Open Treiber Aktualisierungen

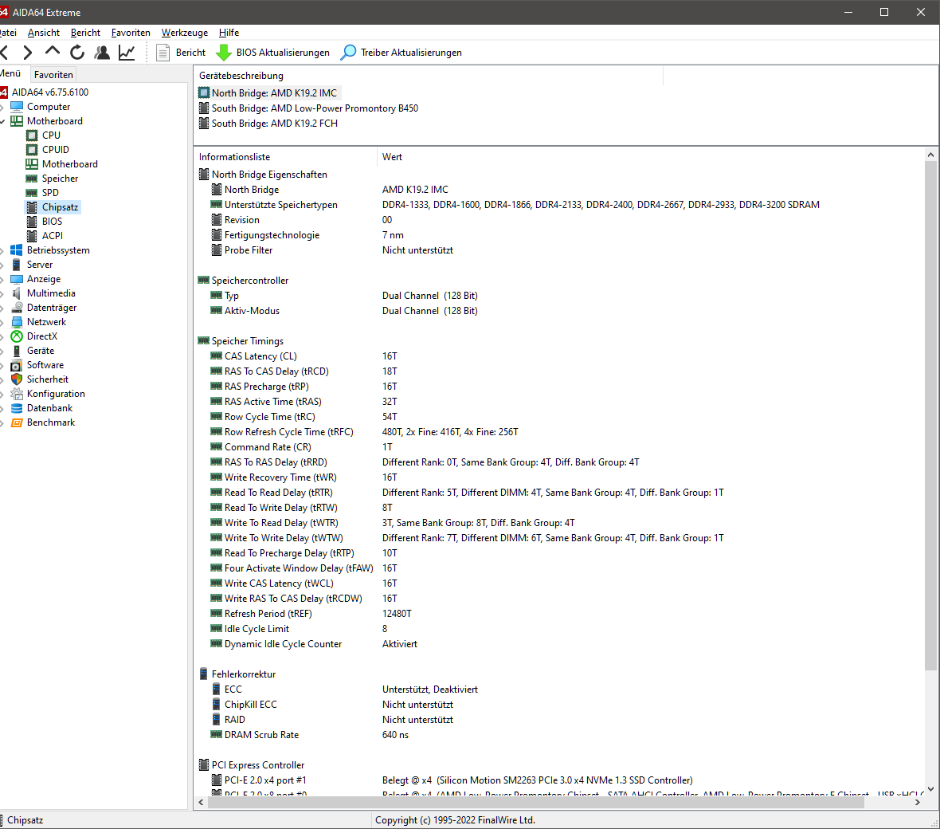click(x=401, y=53)
